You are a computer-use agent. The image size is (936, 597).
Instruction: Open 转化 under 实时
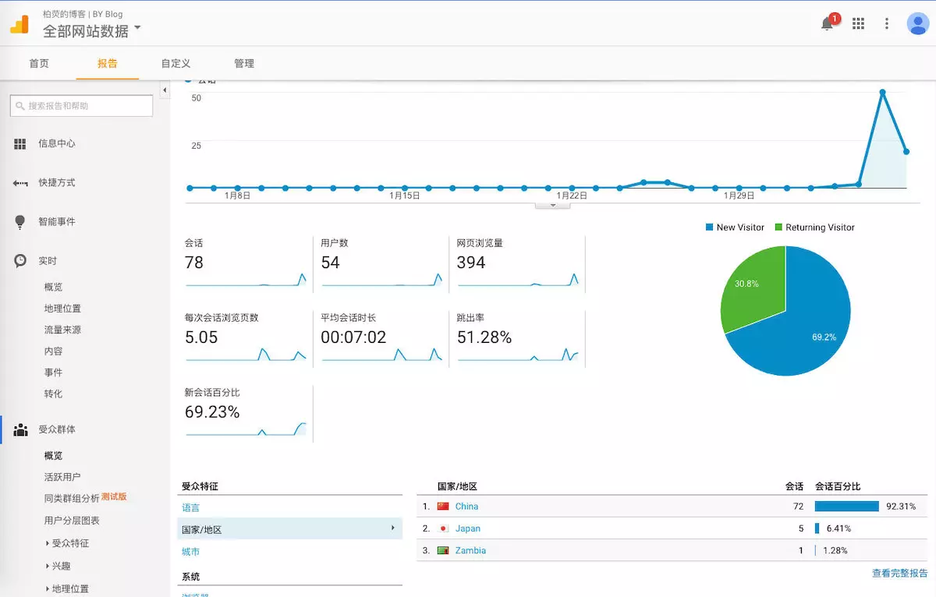pyautogui.click(x=53, y=394)
